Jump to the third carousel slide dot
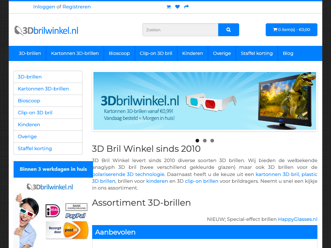The image size is (331, 248). (212, 140)
